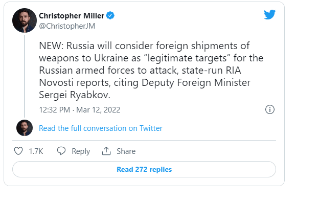Click the share upload arrow icon
Viewport: 319px width, 203px height.
click(106, 151)
